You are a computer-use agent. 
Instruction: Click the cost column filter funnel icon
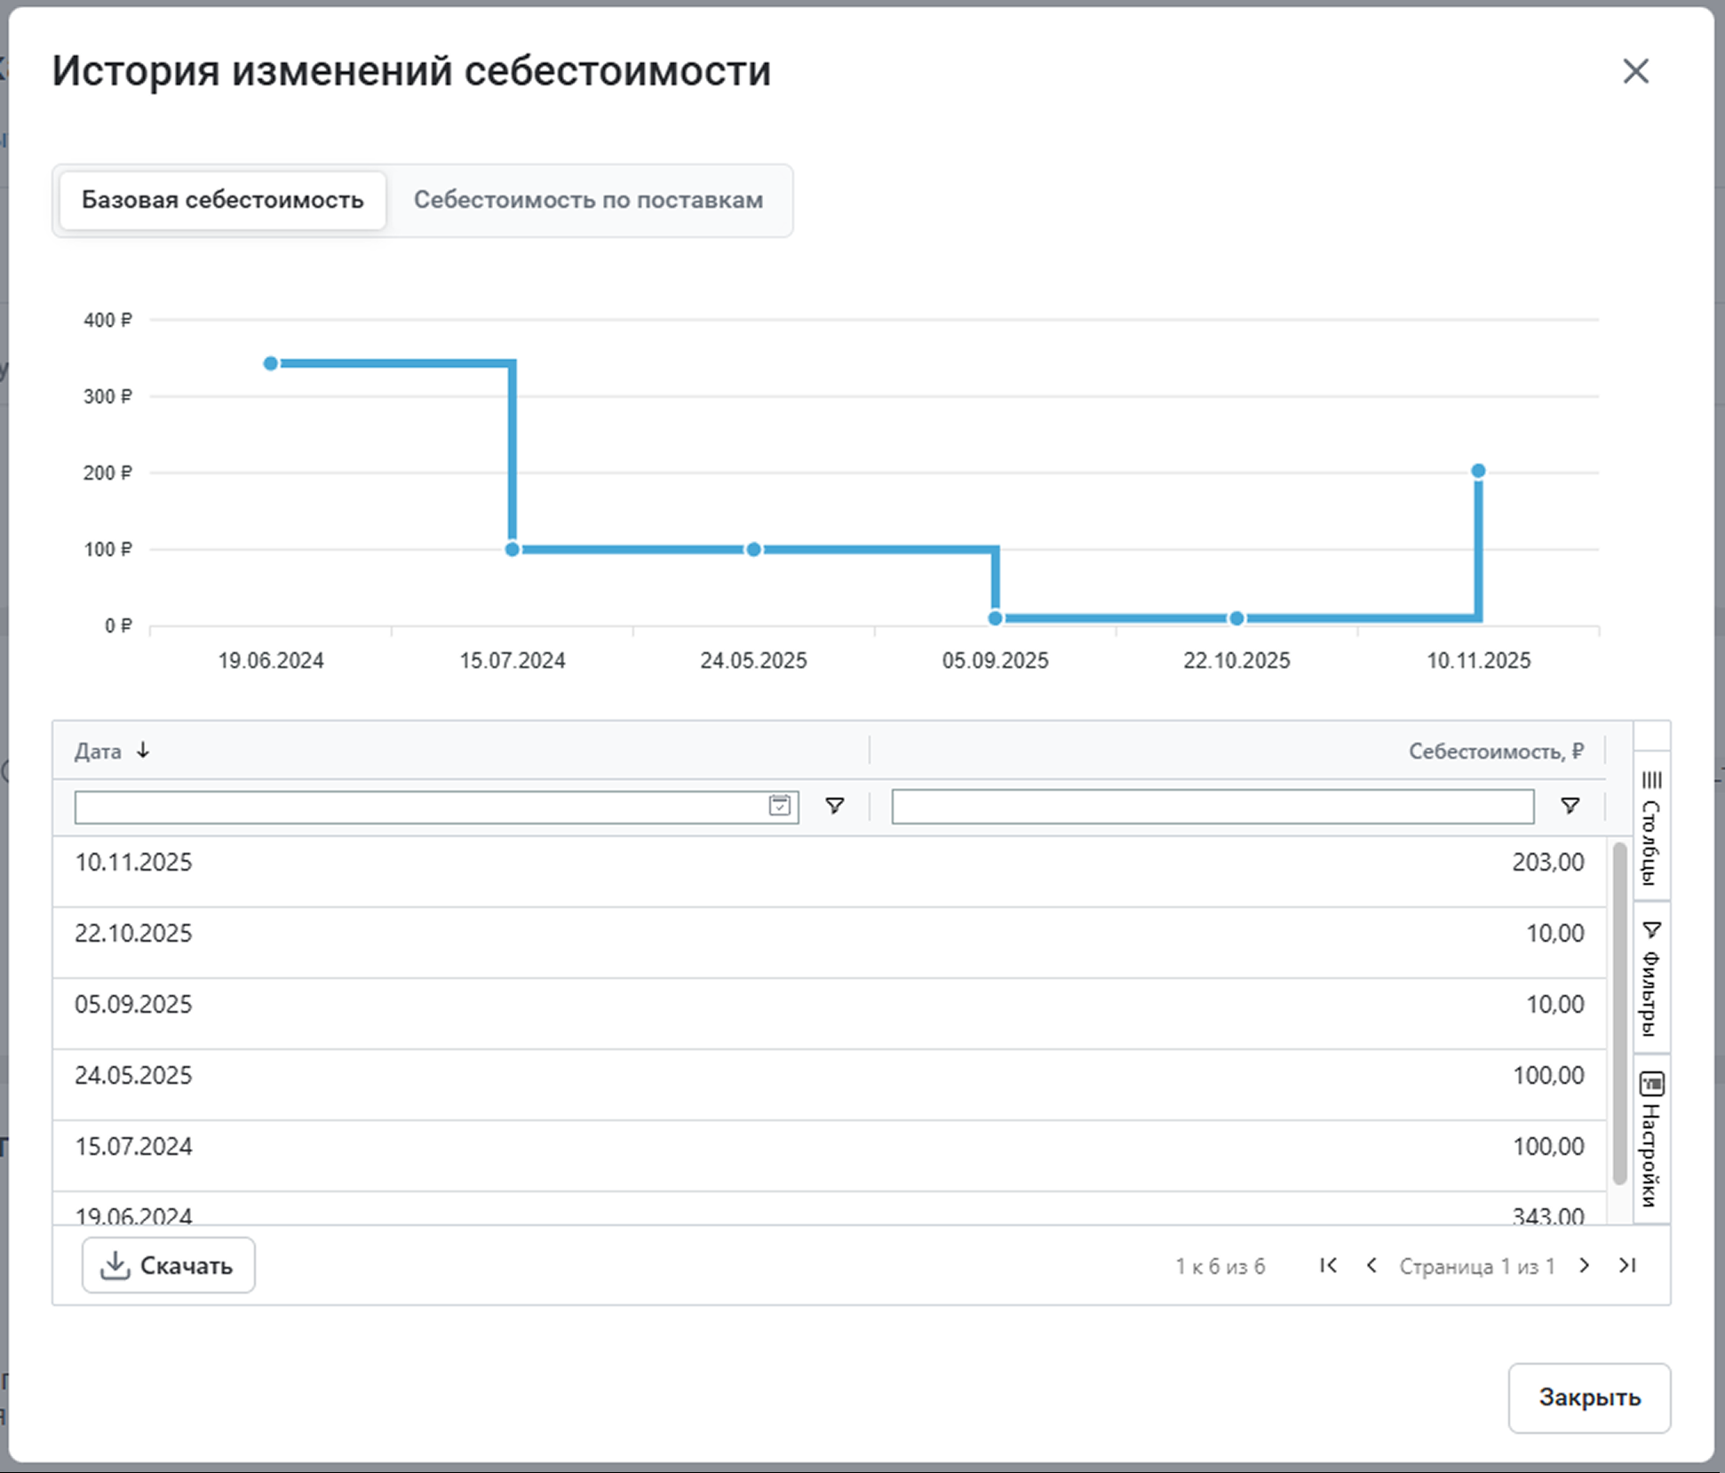[1570, 806]
